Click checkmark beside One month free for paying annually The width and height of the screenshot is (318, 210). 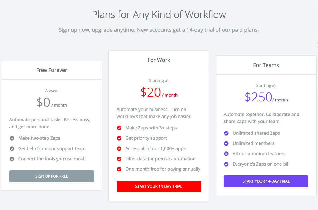(x=119, y=169)
